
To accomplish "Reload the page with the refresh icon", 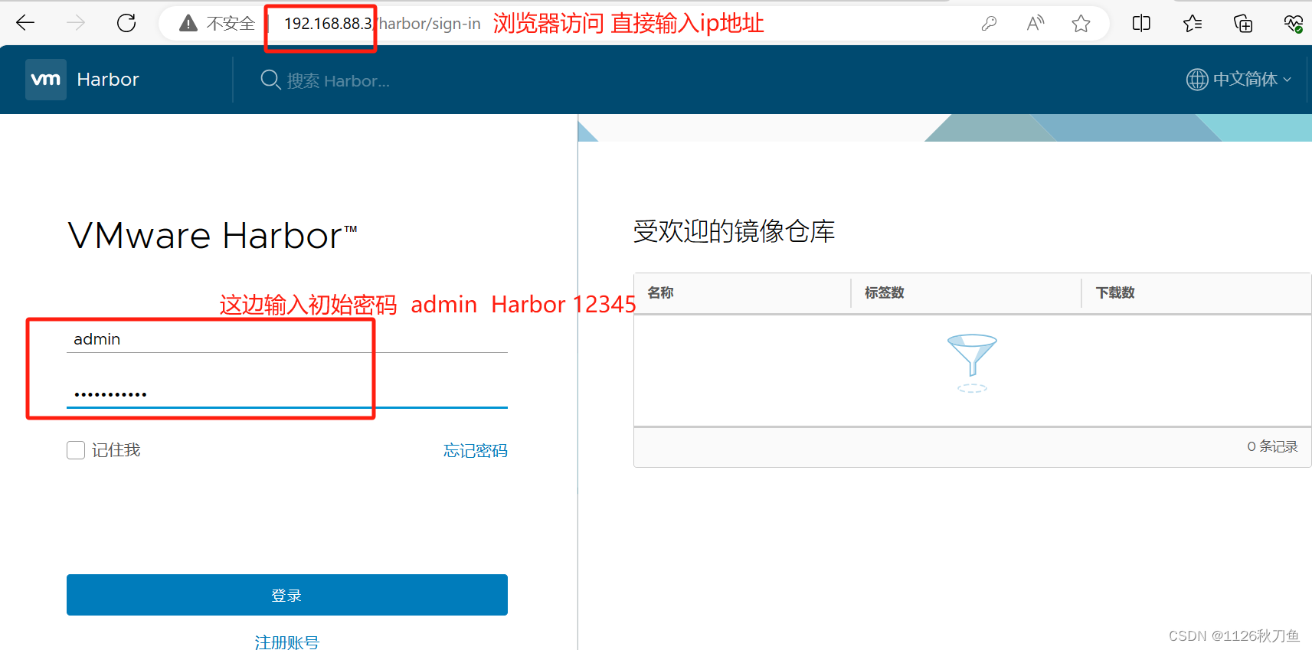I will tap(126, 23).
